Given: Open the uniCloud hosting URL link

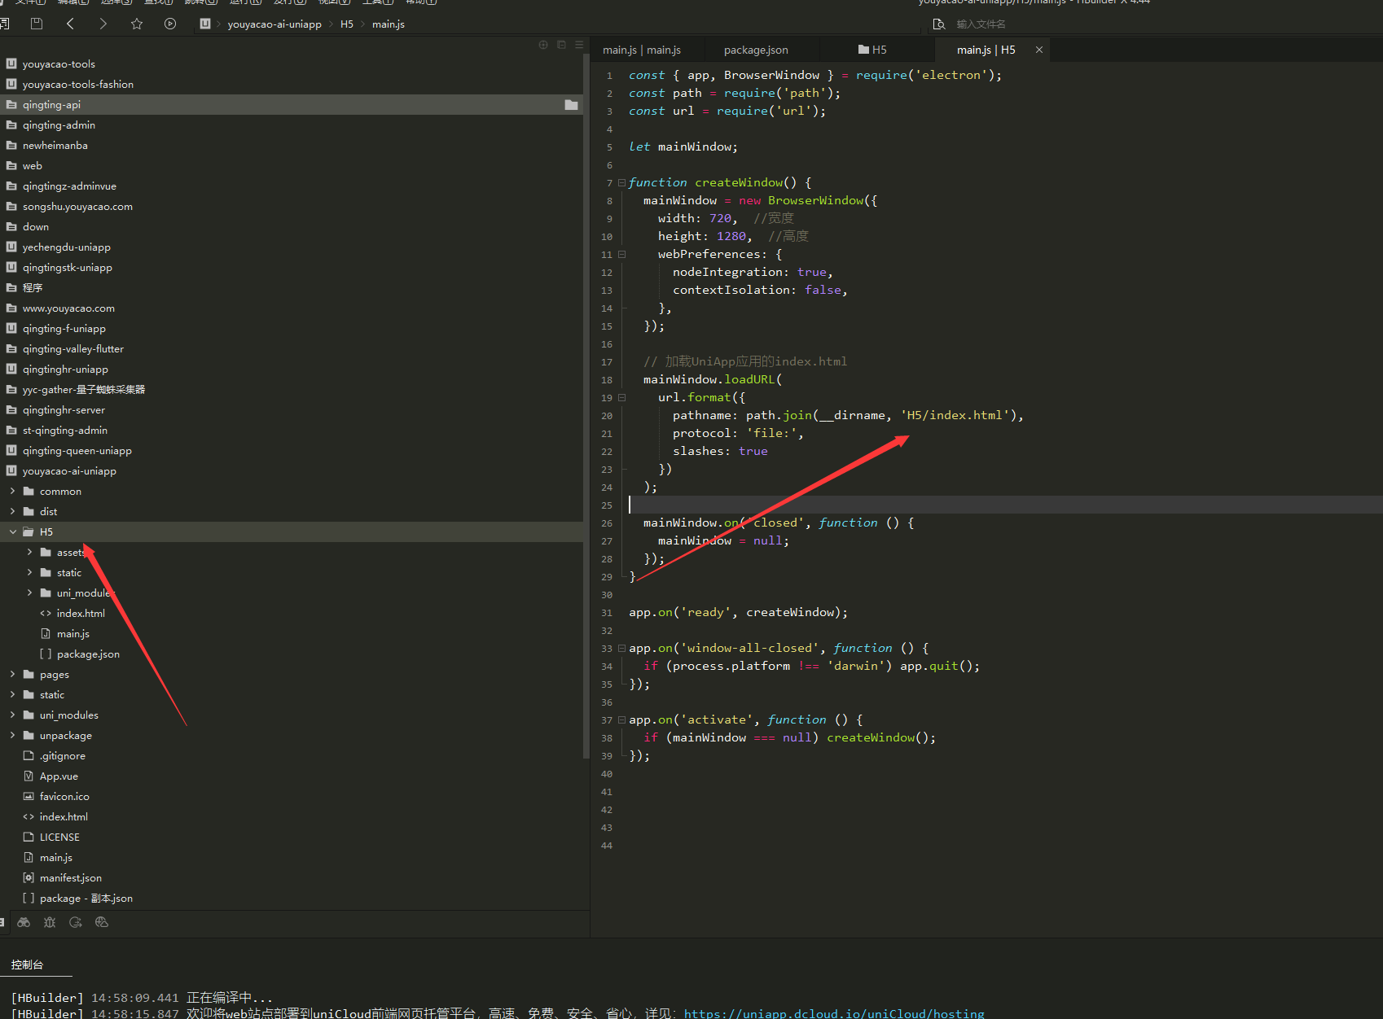Looking at the screenshot, I should pos(834,1013).
